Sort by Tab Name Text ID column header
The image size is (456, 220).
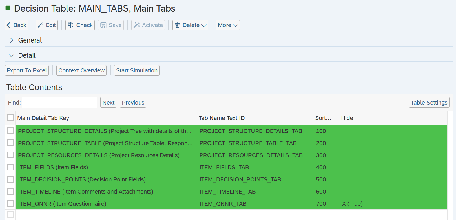[x=222, y=118]
